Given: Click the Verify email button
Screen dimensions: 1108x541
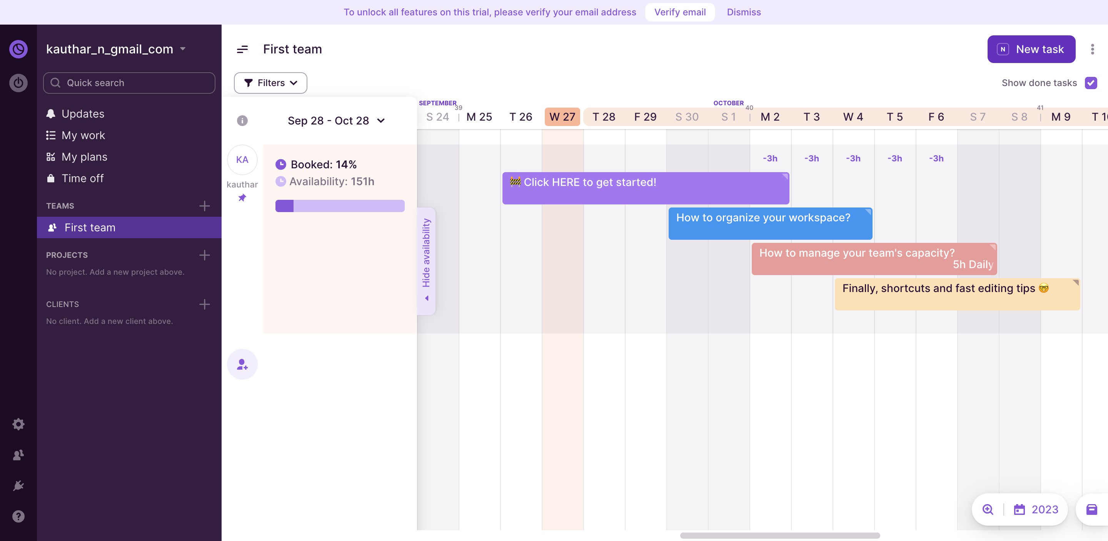Looking at the screenshot, I should tap(679, 12).
